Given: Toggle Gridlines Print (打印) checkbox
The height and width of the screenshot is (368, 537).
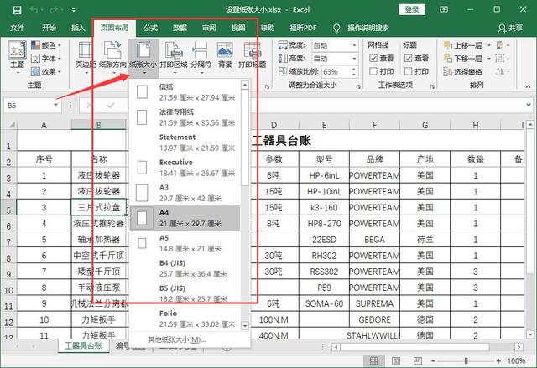Looking at the screenshot, I should coord(373,71).
